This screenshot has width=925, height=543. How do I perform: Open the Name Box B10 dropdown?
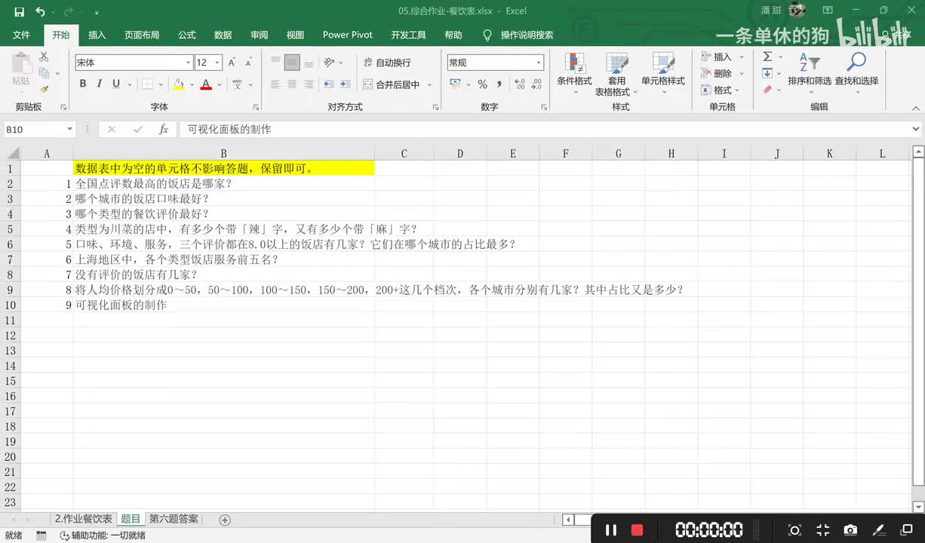(x=69, y=130)
